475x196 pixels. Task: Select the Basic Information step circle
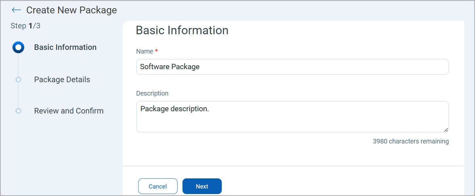[x=18, y=48]
